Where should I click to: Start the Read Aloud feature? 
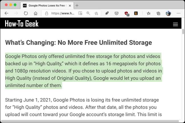(81, 13)
